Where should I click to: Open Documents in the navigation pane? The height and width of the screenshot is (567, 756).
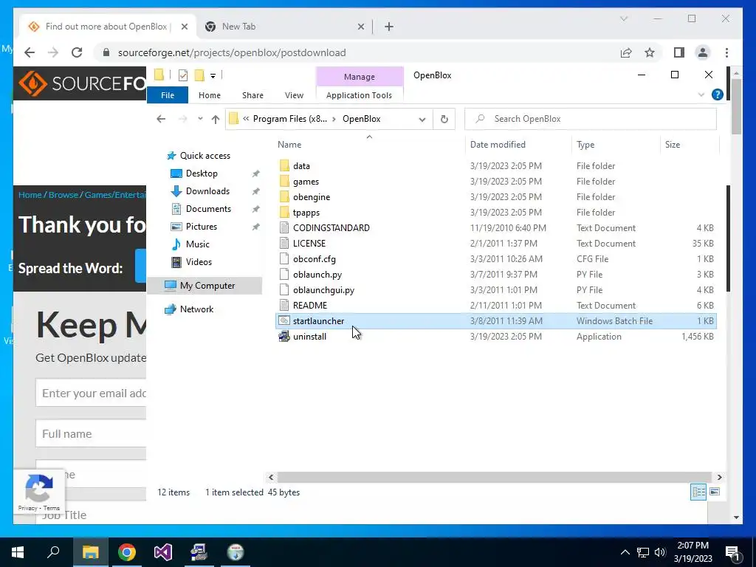pos(208,209)
